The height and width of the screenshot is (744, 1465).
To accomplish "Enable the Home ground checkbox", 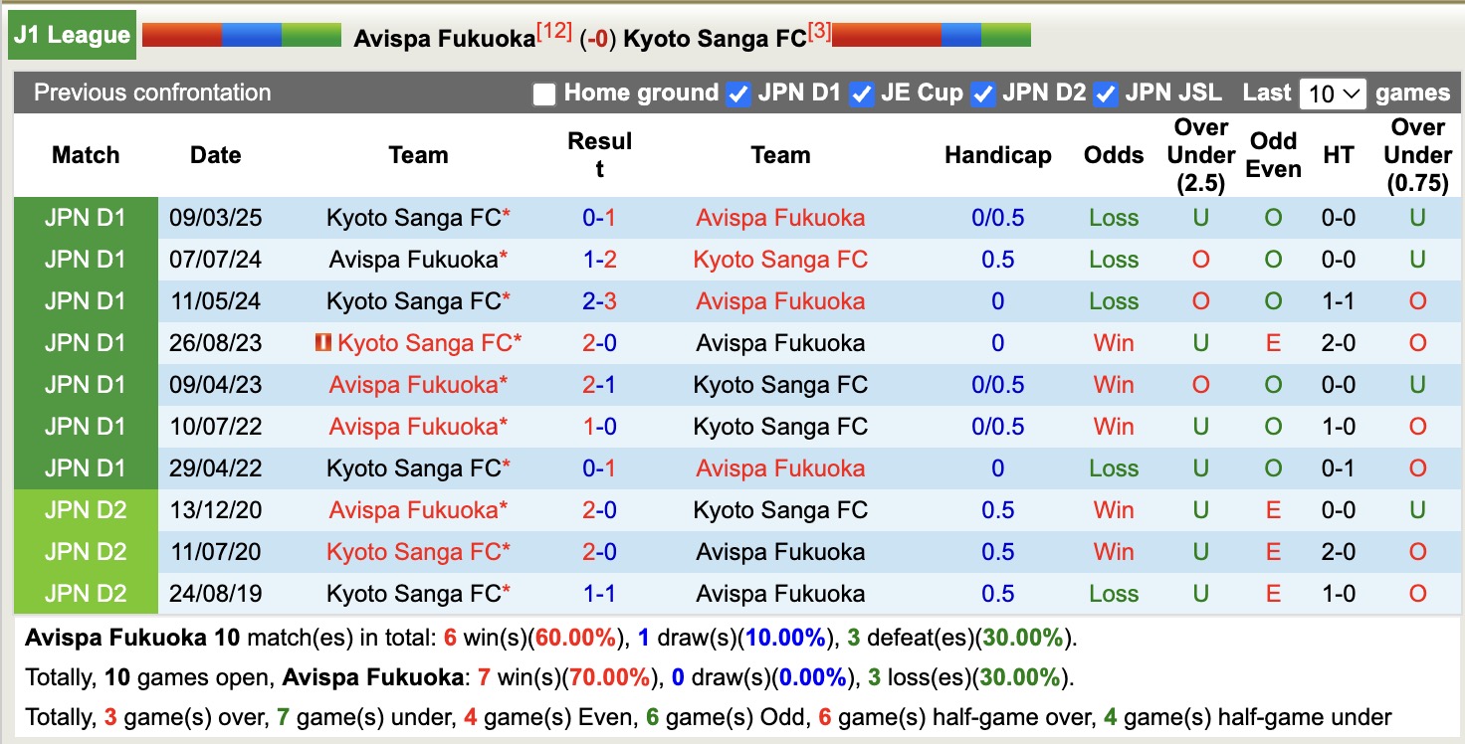I will coord(544,93).
